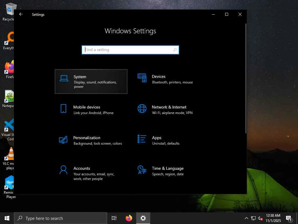
Task: Open the System laptop icon
Action: tap(64, 78)
